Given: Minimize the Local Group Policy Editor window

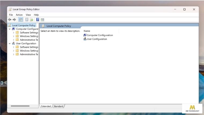Looking at the screenshot, I should click(175, 9).
